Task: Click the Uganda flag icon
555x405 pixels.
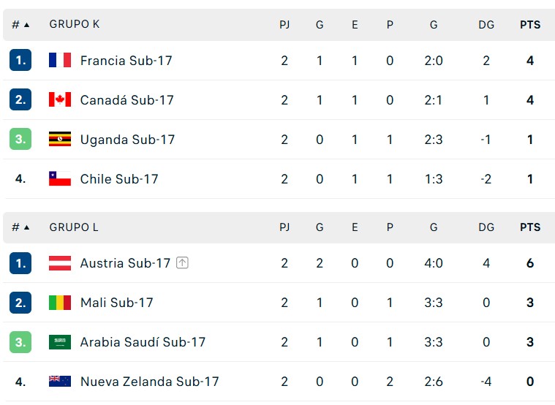Action: click(60, 139)
